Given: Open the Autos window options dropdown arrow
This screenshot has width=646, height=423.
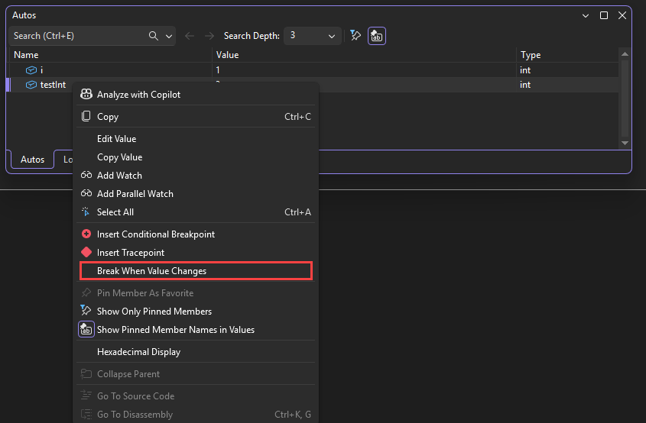Looking at the screenshot, I should point(586,15).
